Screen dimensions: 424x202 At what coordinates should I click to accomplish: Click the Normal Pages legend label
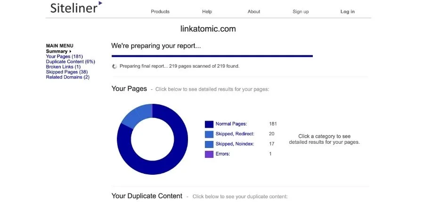tap(231, 124)
